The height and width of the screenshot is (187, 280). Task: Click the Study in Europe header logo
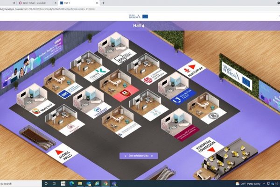(134, 16)
